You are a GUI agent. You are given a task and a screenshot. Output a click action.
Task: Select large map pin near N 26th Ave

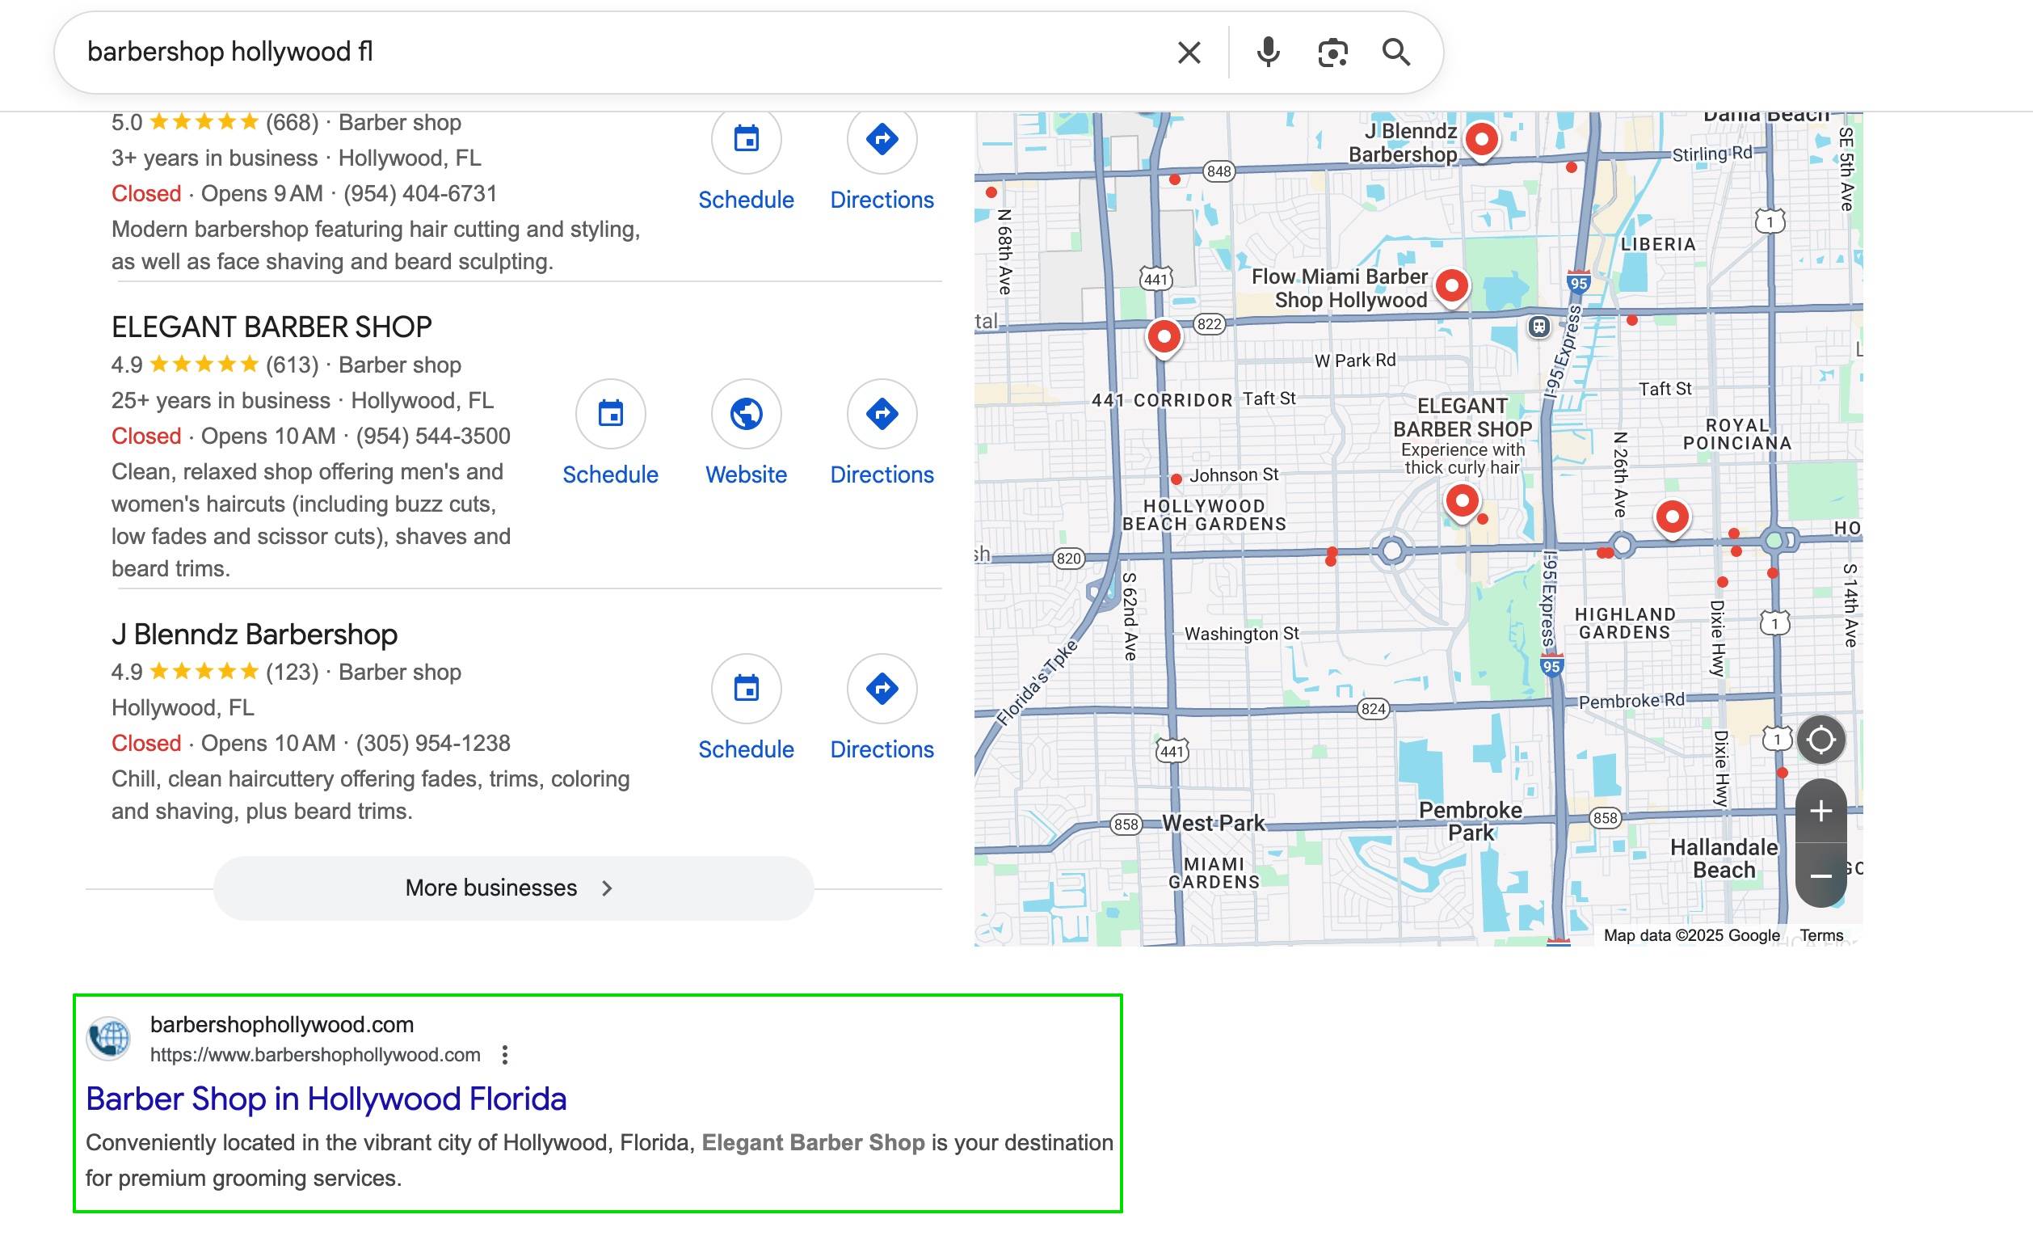[1672, 517]
